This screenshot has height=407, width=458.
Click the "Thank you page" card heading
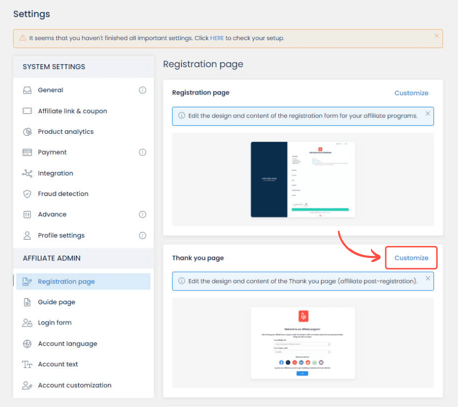[x=198, y=258]
